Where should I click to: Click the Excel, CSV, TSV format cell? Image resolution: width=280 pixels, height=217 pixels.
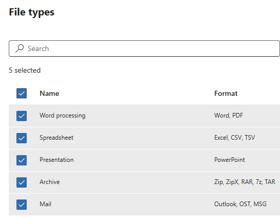235,138
